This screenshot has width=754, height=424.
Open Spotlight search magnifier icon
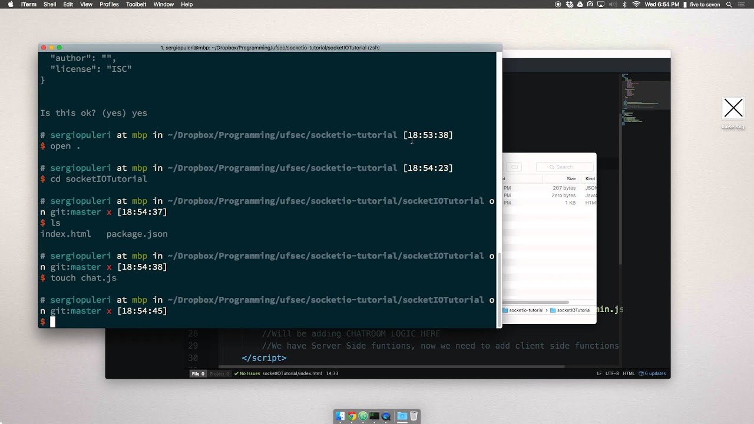[x=729, y=4]
